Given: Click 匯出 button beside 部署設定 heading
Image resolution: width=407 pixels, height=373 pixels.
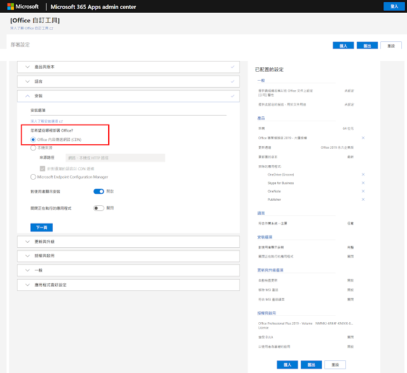Looking at the screenshot, I should (x=367, y=46).
